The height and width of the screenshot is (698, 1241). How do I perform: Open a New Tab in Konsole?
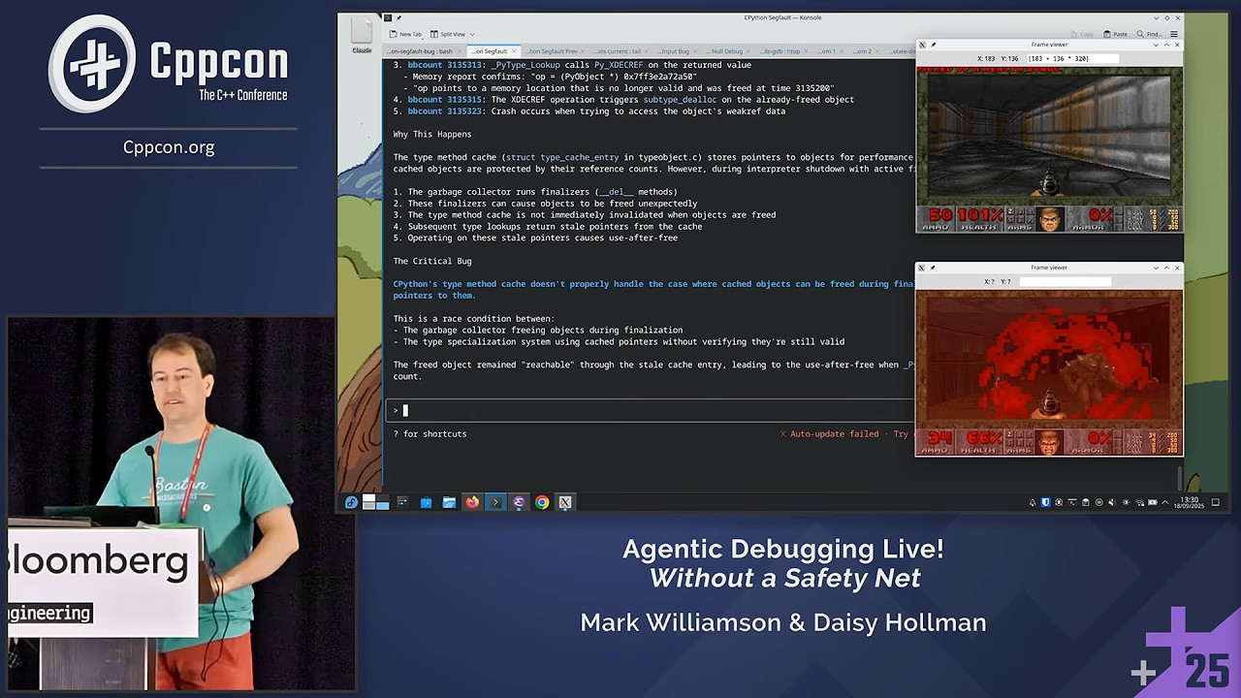(x=405, y=34)
